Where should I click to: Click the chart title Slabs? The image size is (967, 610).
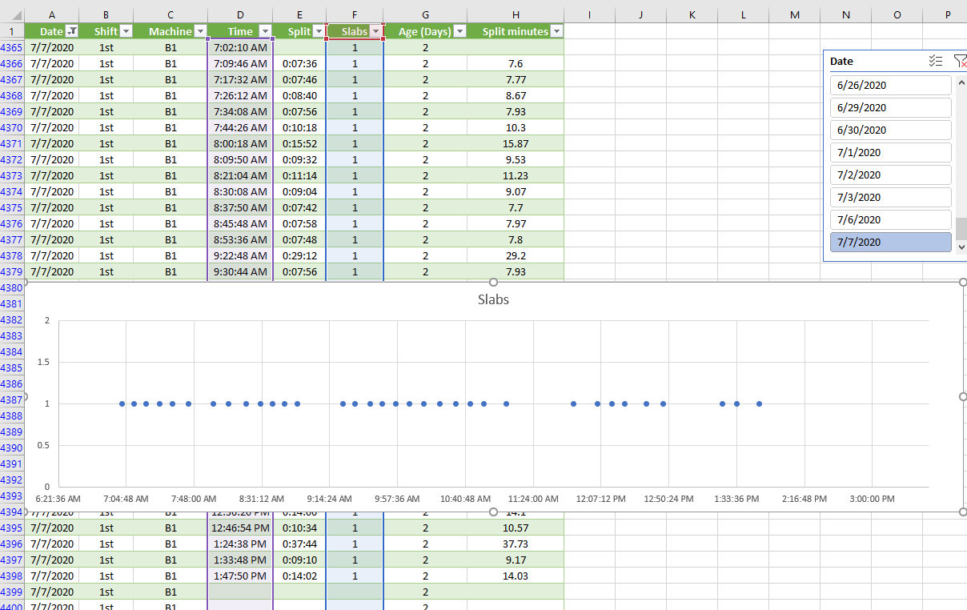pyautogui.click(x=493, y=300)
